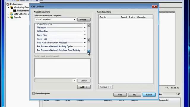Click the Instances of selected object list box
Screen dimensions: 190x107
click(62, 68)
